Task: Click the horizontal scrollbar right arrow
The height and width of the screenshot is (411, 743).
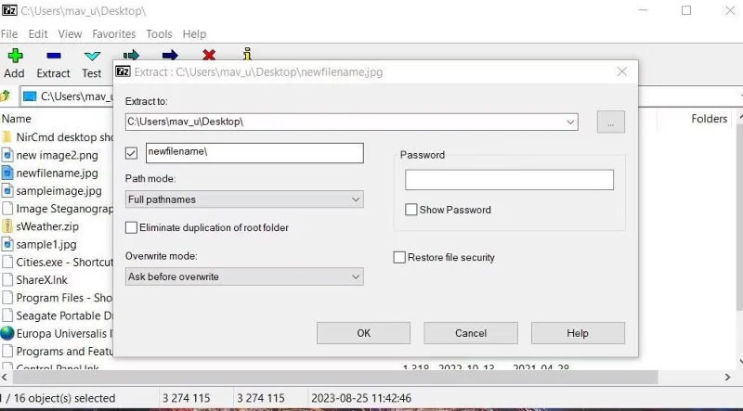Action: coord(728,378)
